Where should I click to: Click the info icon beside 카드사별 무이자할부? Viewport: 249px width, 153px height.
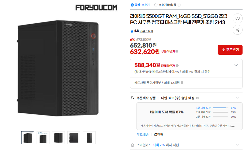(x=182, y=83)
